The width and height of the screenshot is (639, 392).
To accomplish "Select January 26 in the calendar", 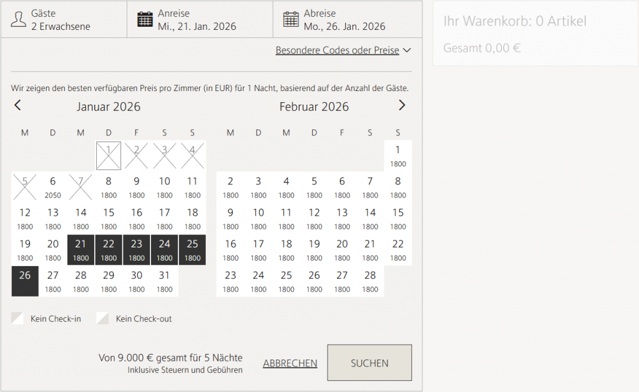I will coord(25,281).
